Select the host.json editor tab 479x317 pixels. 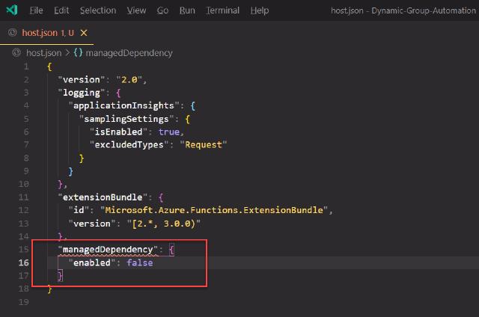coord(46,33)
